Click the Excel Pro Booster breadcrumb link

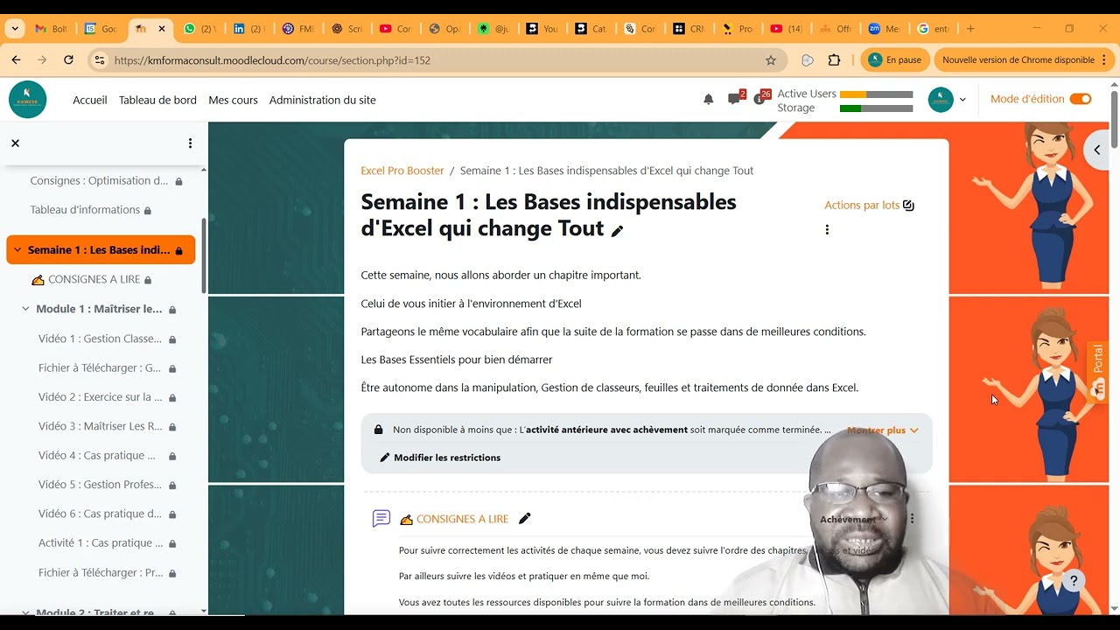402,171
